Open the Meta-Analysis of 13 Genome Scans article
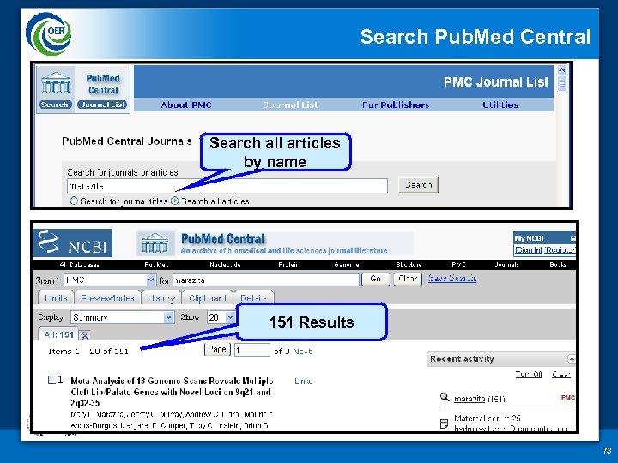Viewport: 618px width, 463px height. pyautogui.click(x=172, y=392)
